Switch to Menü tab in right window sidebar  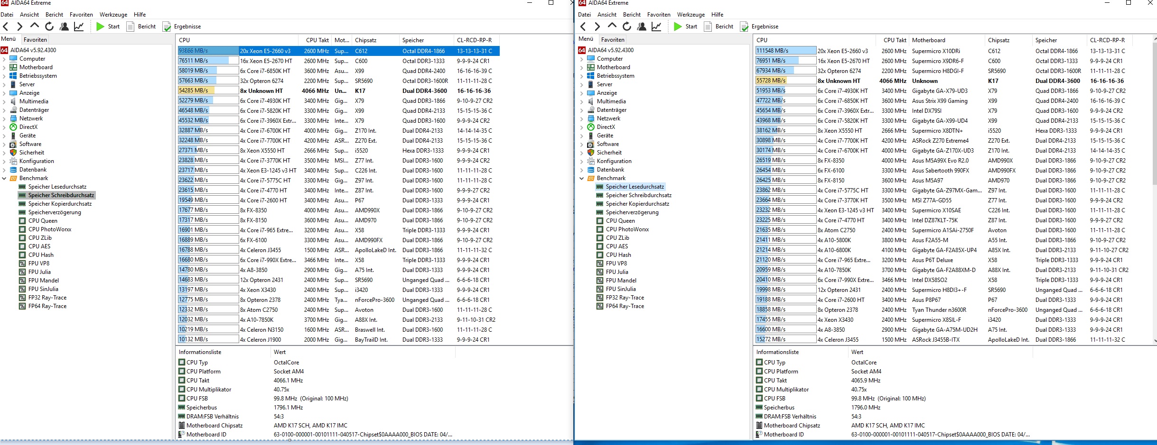click(586, 39)
